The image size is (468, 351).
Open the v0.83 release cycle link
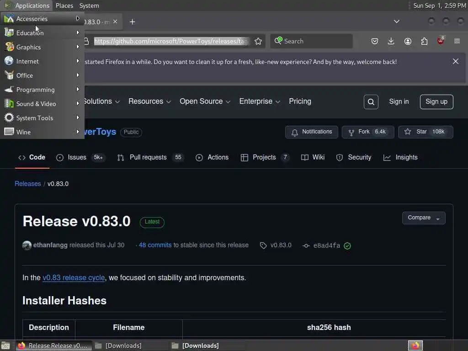coord(74,277)
